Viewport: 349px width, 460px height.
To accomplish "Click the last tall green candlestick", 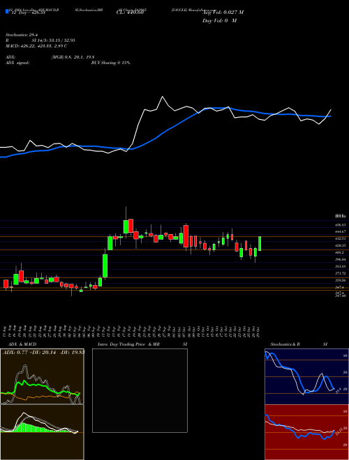I will pos(260,243).
